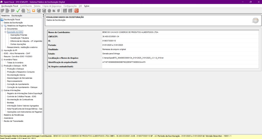Open the Sobre menu
Viewport: 262px width, 139px height.
point(86,6)
